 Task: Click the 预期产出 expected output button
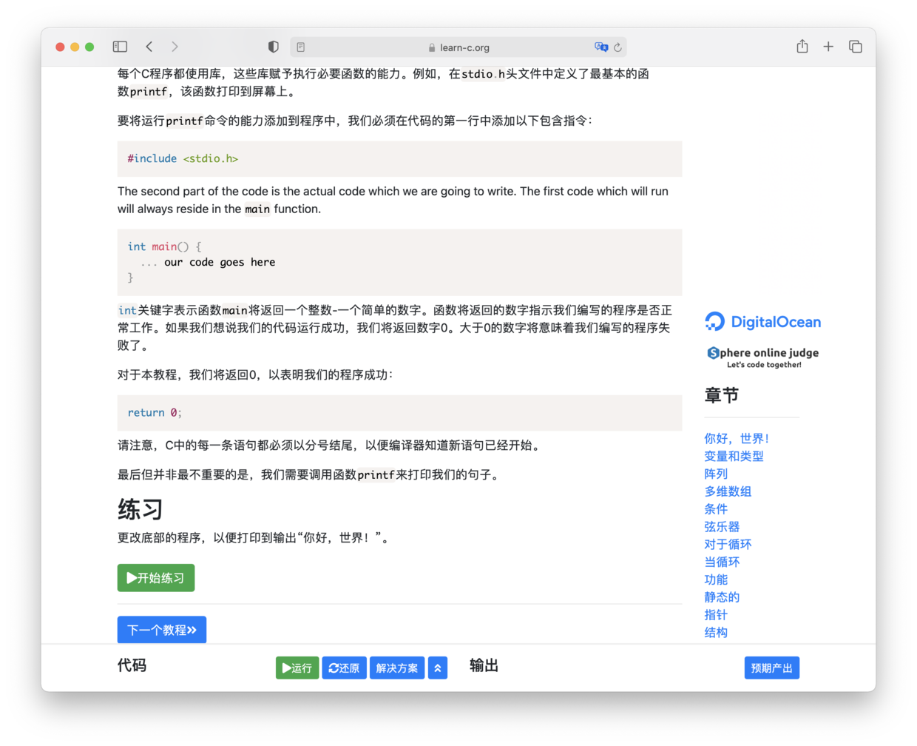[771, 668]
